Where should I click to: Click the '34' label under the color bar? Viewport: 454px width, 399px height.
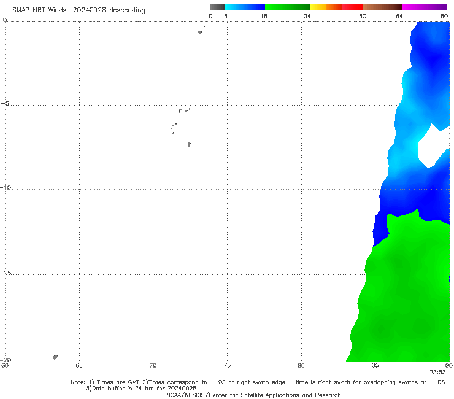[x=307, y=16]
